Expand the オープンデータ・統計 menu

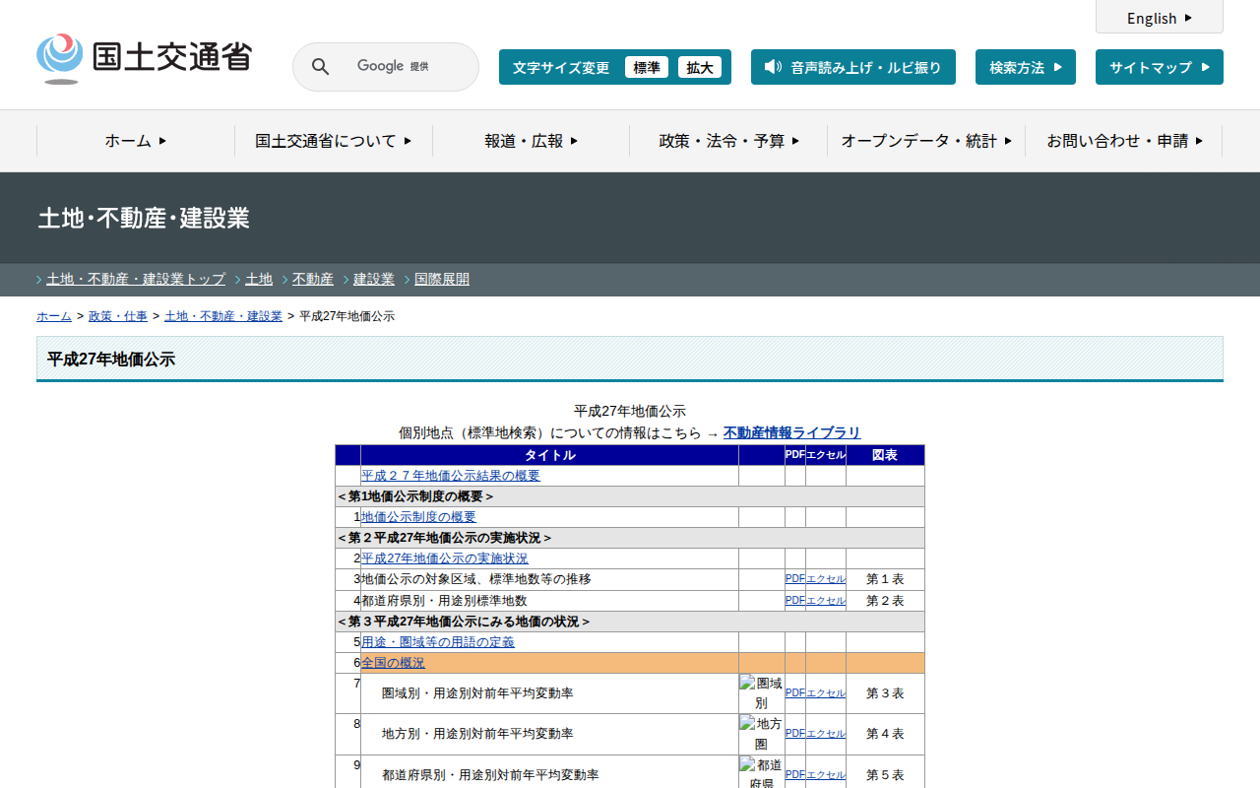coord(925,141)
